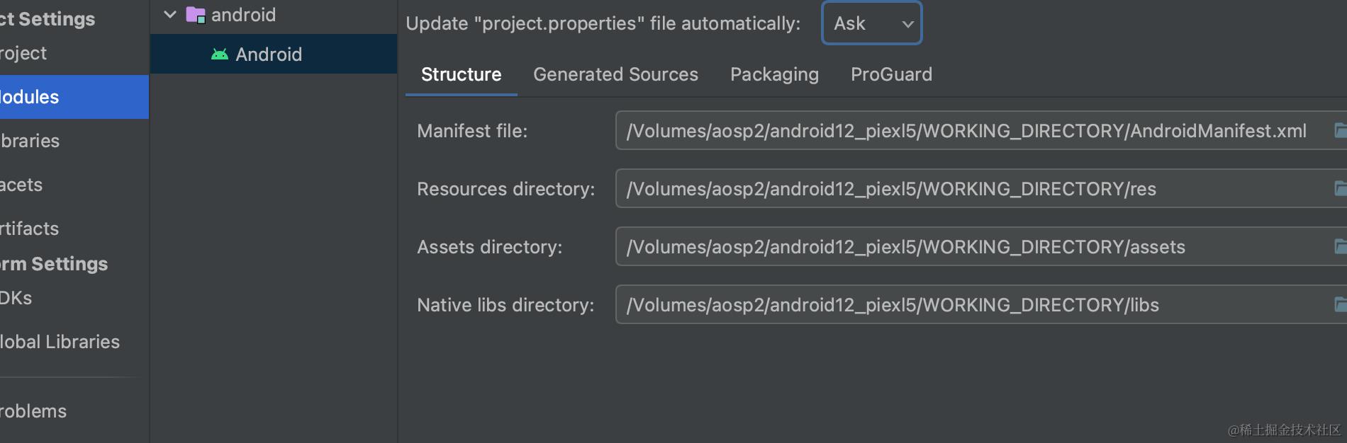The height and width of the screenshot is (443, 1347).
Task: Select the Android facet tree item
Action: 269,54
